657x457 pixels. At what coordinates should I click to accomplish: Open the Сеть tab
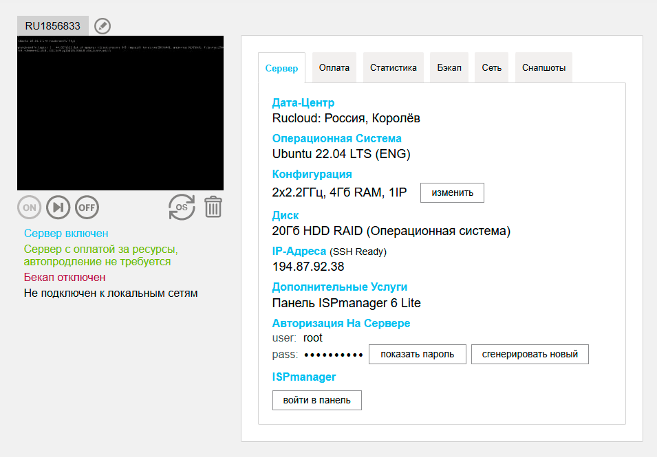tap(491, 67)
